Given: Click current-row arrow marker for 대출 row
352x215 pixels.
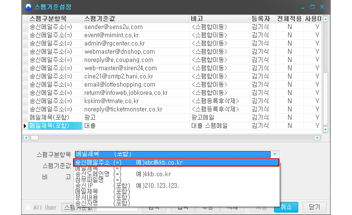Looking at the screenshot, I should (x=25, y=126).
